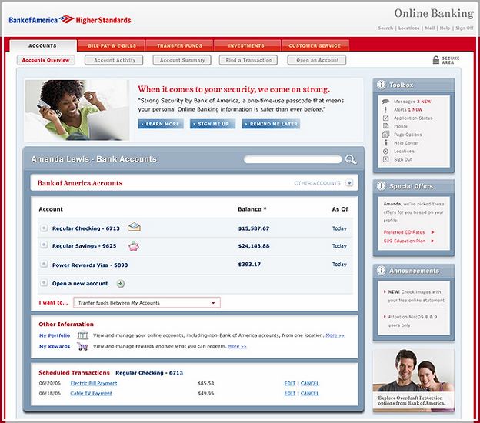
Task: Click More link after rewards description
Action: tap(237, 346)
